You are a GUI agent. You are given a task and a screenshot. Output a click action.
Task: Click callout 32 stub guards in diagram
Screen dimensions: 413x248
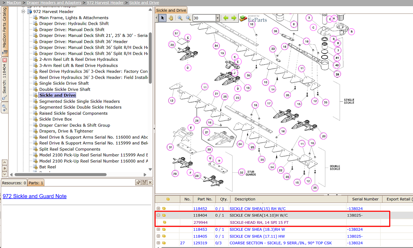tap(241, 173)
